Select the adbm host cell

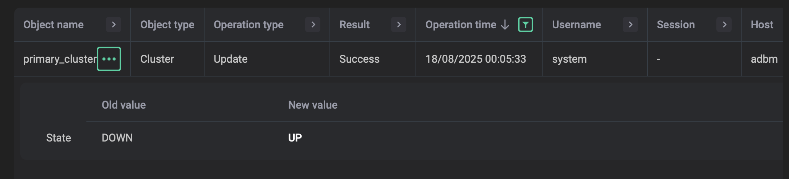[x=764, y=59]
